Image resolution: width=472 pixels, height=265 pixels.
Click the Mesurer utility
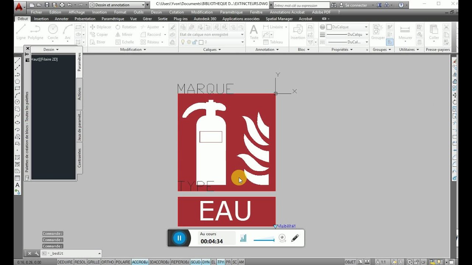coord(405,32)
